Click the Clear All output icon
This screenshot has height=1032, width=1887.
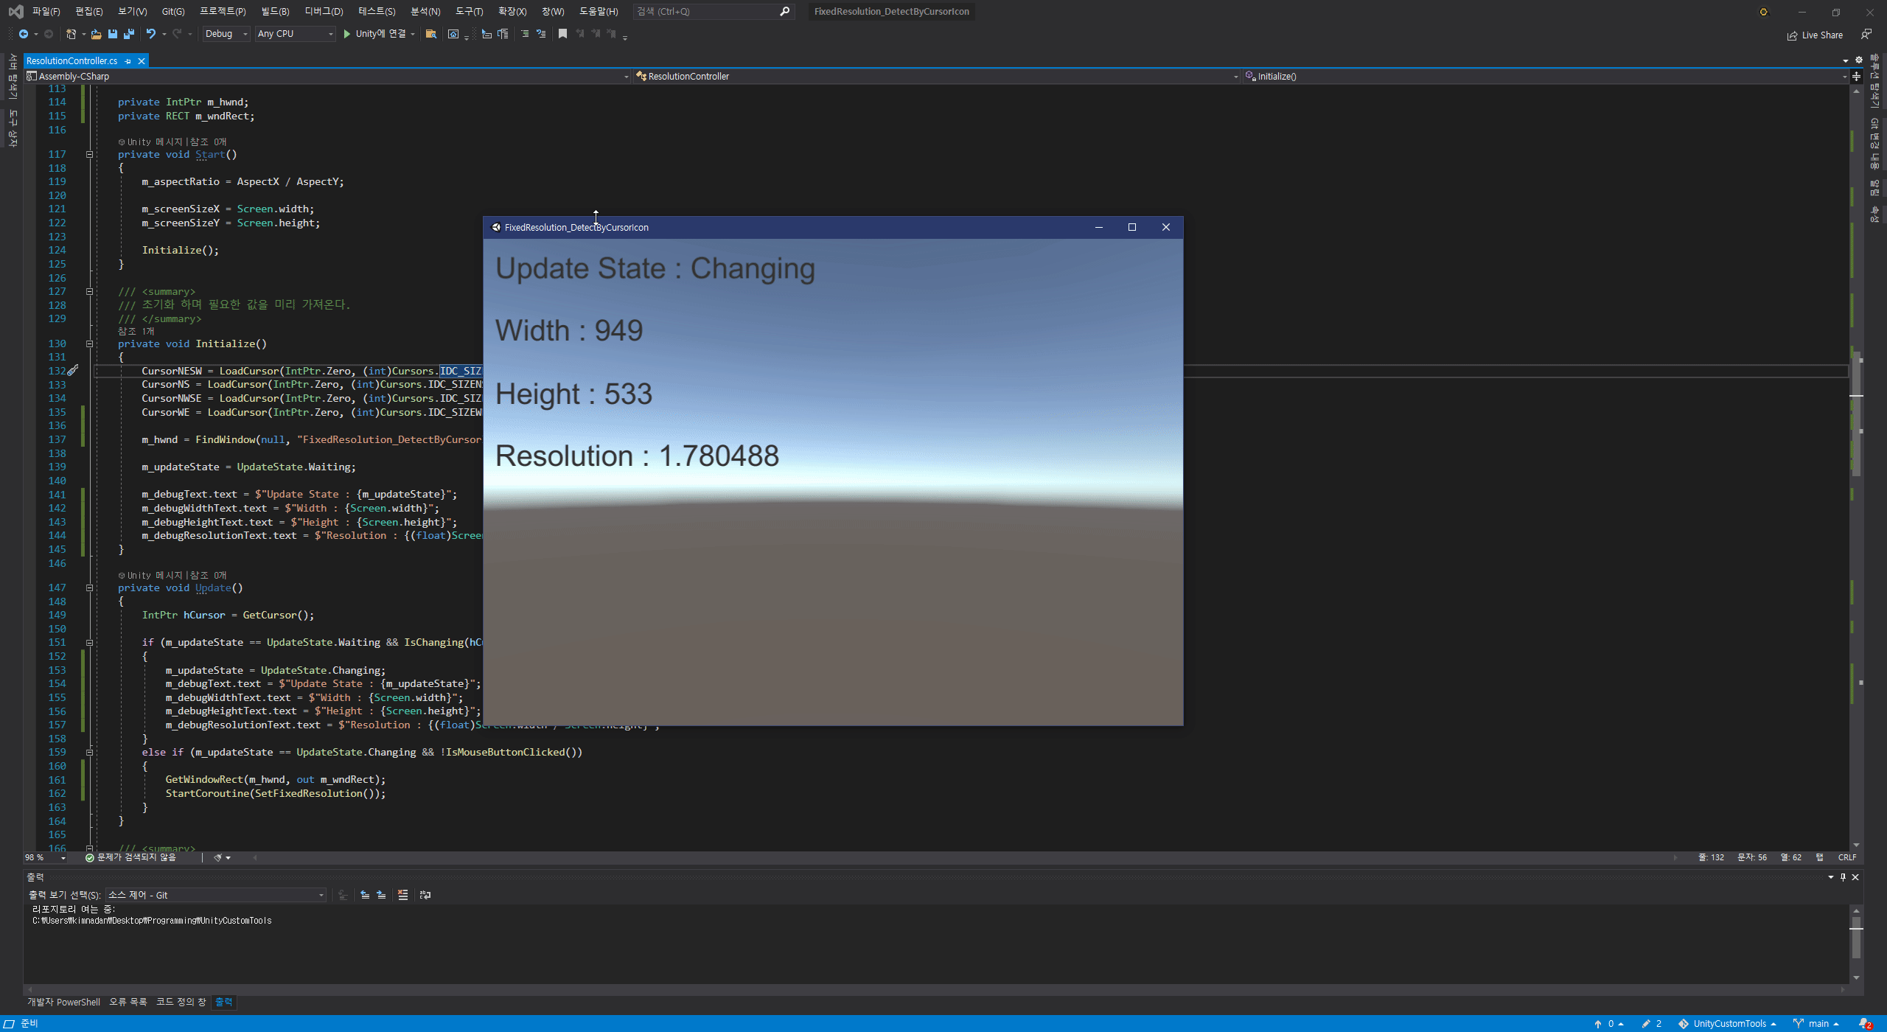click(x=402, y=895)
